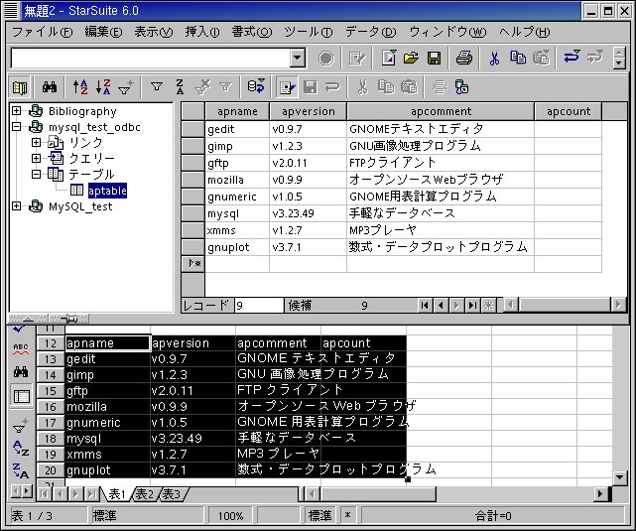Screen dimensions: 636x531
Task: Click the Copy icon in main toolbar
Action: 518,58
